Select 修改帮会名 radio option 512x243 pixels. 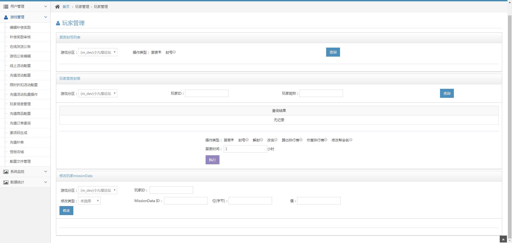[x=351, y=140]
